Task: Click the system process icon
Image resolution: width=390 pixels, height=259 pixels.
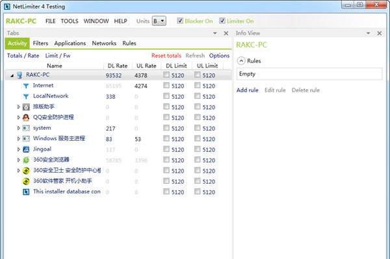Action: [x=26, y=128]
